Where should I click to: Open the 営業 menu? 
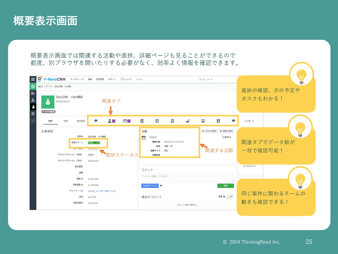pos(90,79)
